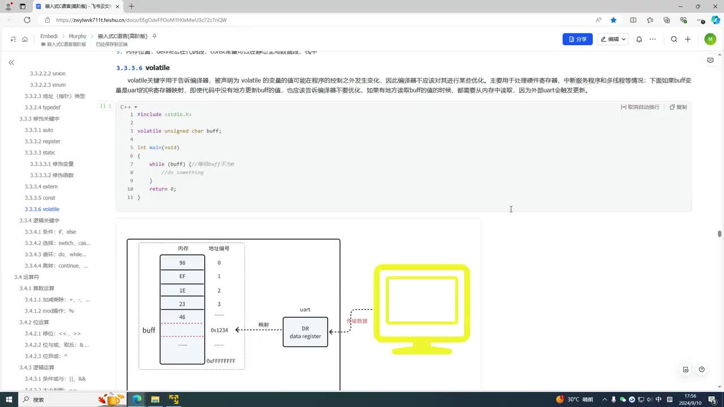Jump to 3.4.1 算数运算 in outline
This screenshot has height=407, width=724.
click(x=37, y=288)
